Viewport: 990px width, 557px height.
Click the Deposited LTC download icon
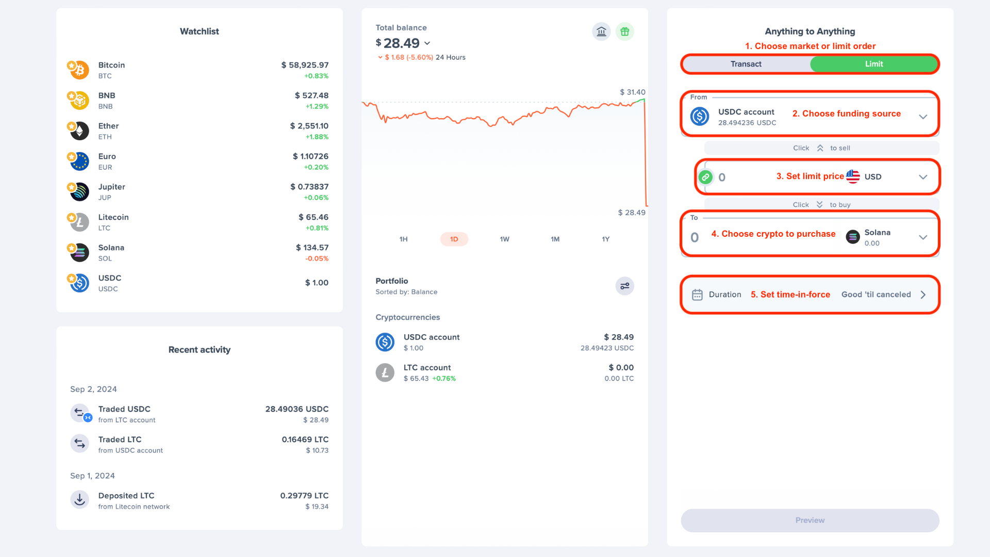pos(79,500)
